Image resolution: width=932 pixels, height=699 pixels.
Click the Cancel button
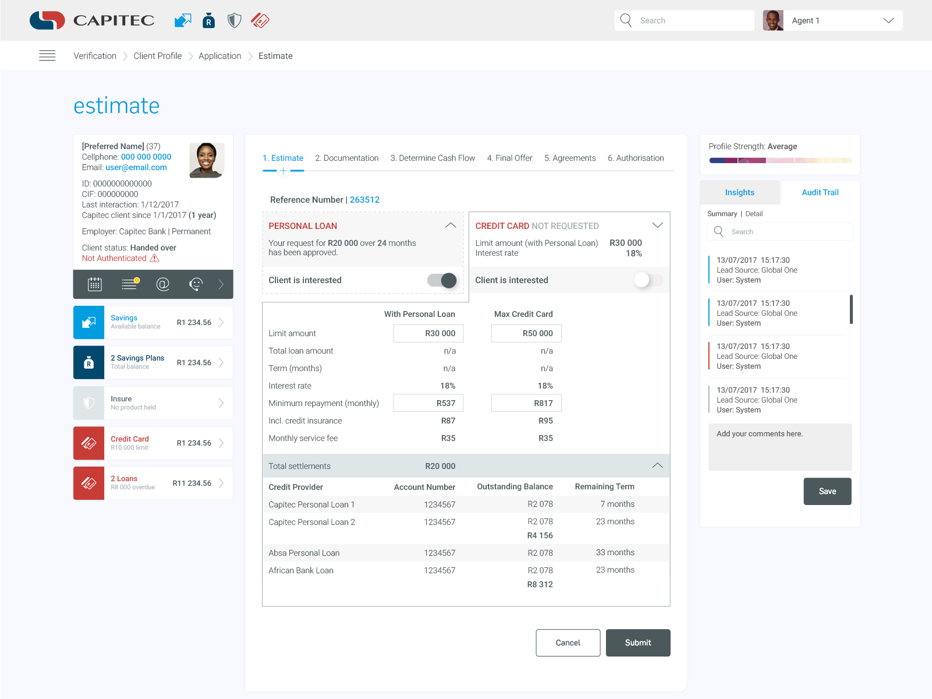(568, 642)
